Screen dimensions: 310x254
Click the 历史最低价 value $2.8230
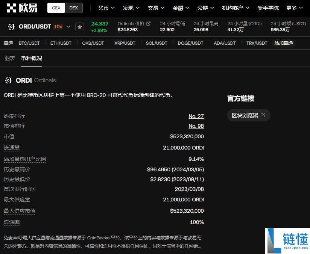click(x=177, y=179)
